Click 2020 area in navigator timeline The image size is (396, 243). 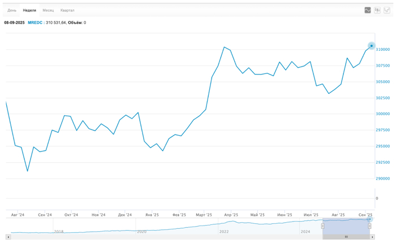[141, 231]
